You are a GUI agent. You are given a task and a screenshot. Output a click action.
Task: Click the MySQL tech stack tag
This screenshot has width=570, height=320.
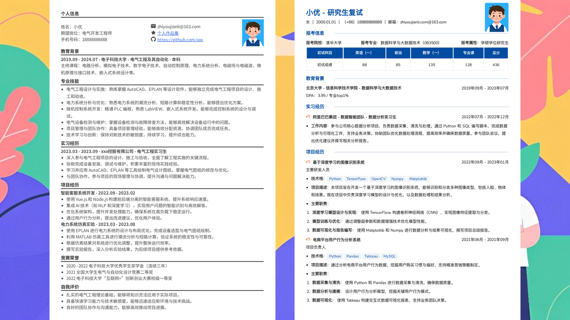(390, 256)
